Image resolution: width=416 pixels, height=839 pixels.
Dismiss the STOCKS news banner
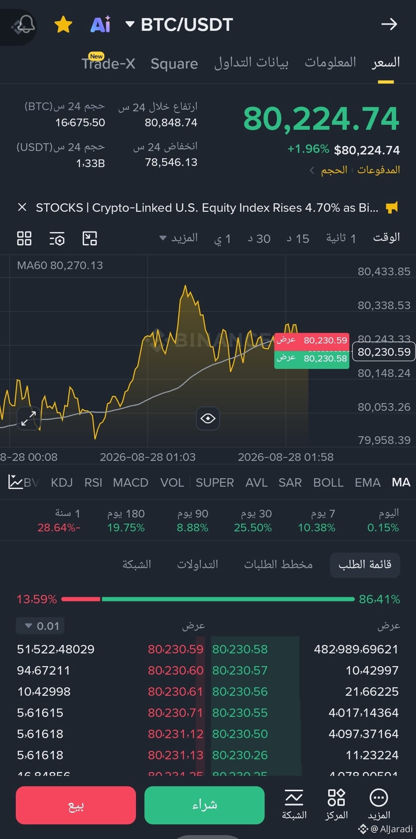[x=22, y=208]
